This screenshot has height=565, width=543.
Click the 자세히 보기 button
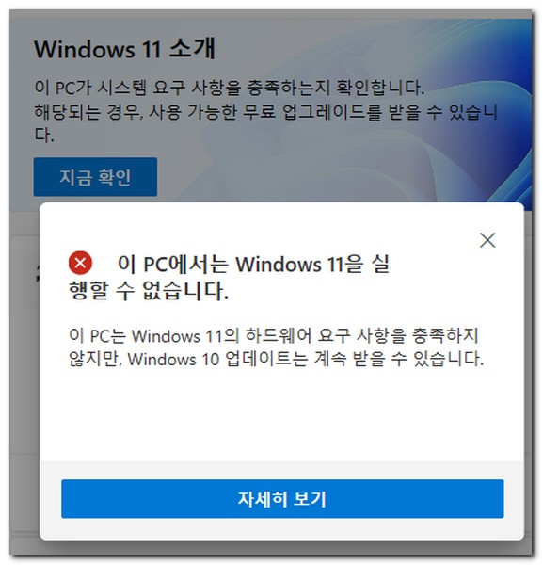click(x=282, y=499)
